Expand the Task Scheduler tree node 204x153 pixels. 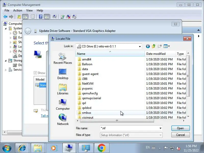click(10, 33)
